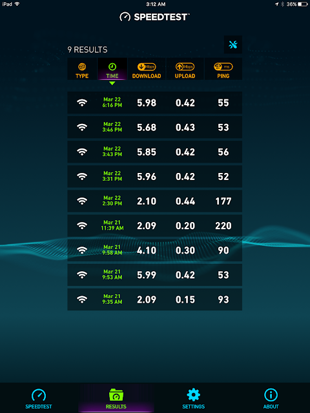Tap upload value 0.20
The image size is (310, 413).
185,226
